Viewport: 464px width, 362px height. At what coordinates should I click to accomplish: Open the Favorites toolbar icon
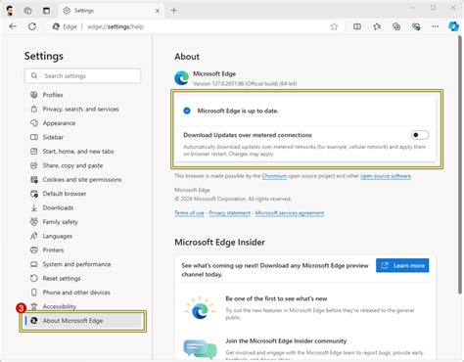[x=377, y=26]
